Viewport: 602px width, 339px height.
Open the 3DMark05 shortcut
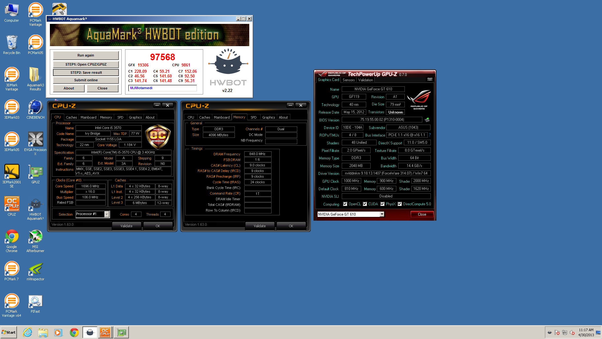(x=12, y=142)
